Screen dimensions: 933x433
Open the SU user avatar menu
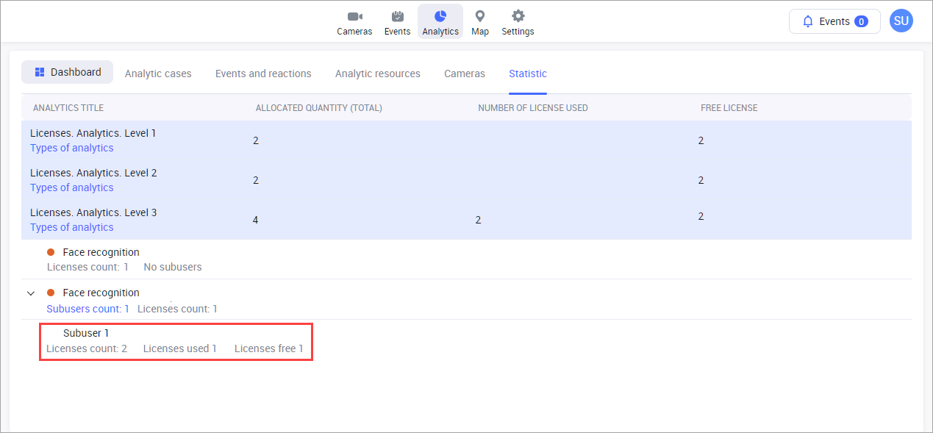[901, 21]
